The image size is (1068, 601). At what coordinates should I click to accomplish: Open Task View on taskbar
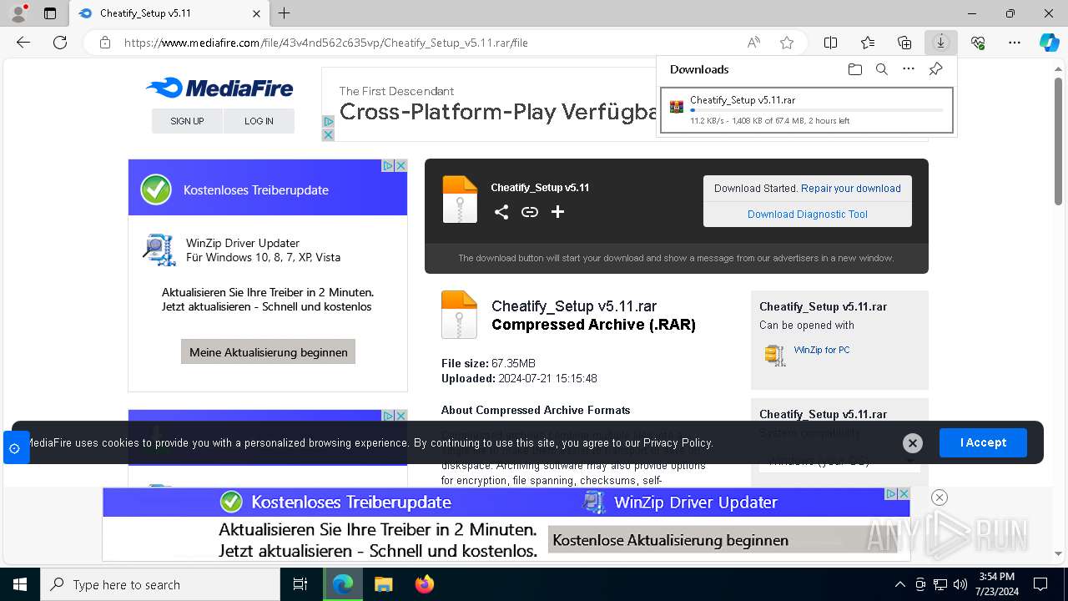(300, 584)
